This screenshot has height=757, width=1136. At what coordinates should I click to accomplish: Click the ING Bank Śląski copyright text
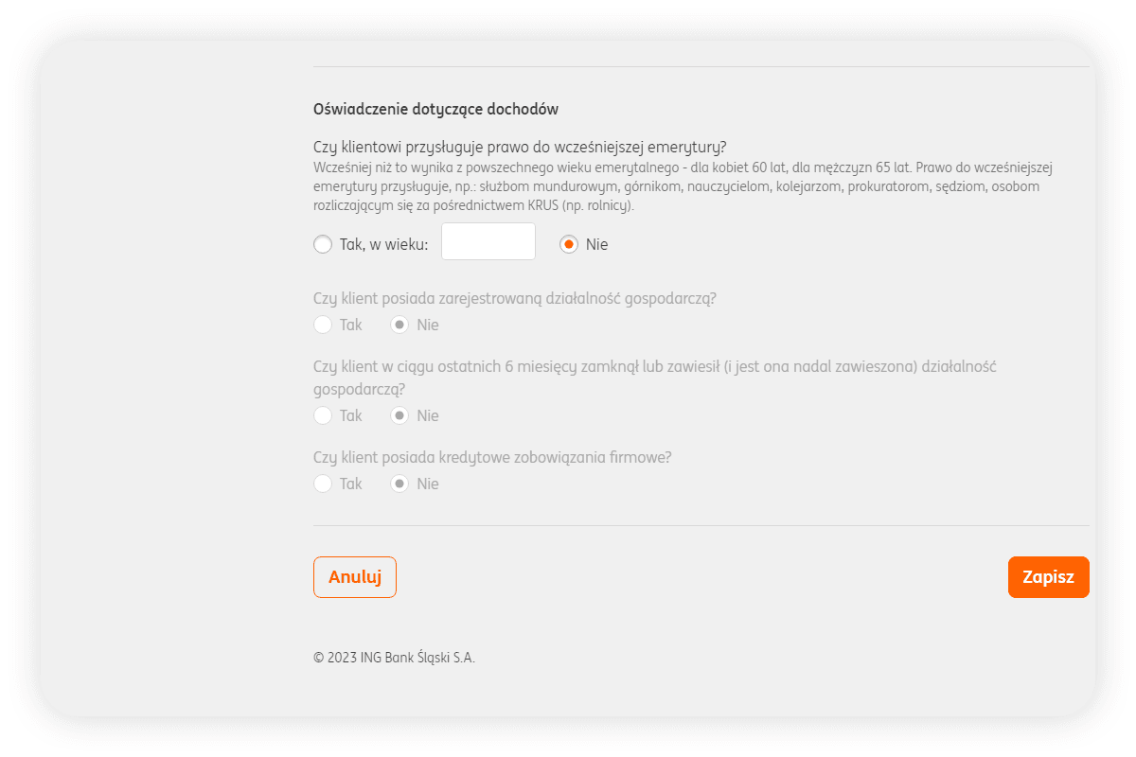coord(394,658)
